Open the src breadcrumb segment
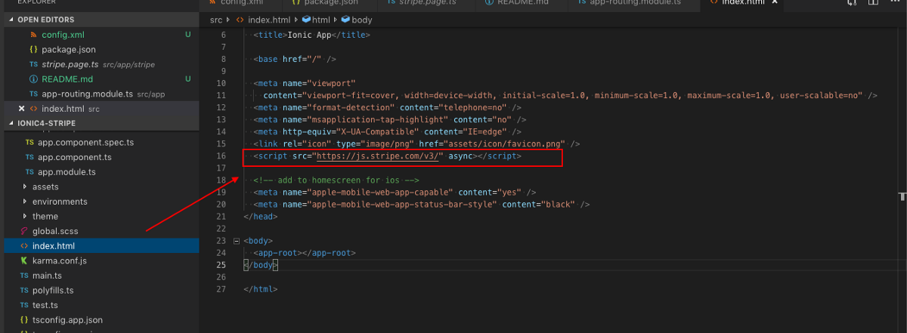The image size is (907, 333). click(x=216, y=20)
